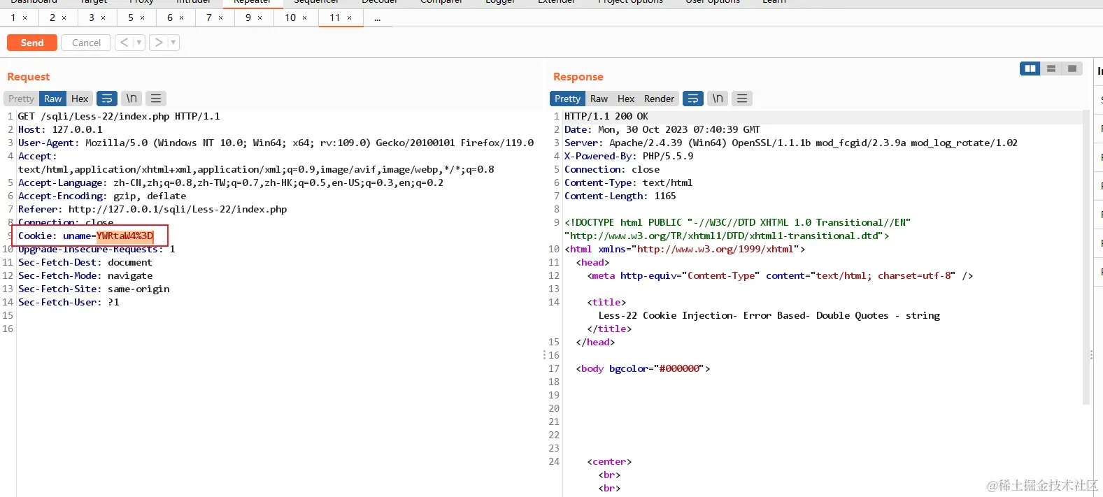Close Repeater tab 1
1103x497 pixels.
point(25,18)
